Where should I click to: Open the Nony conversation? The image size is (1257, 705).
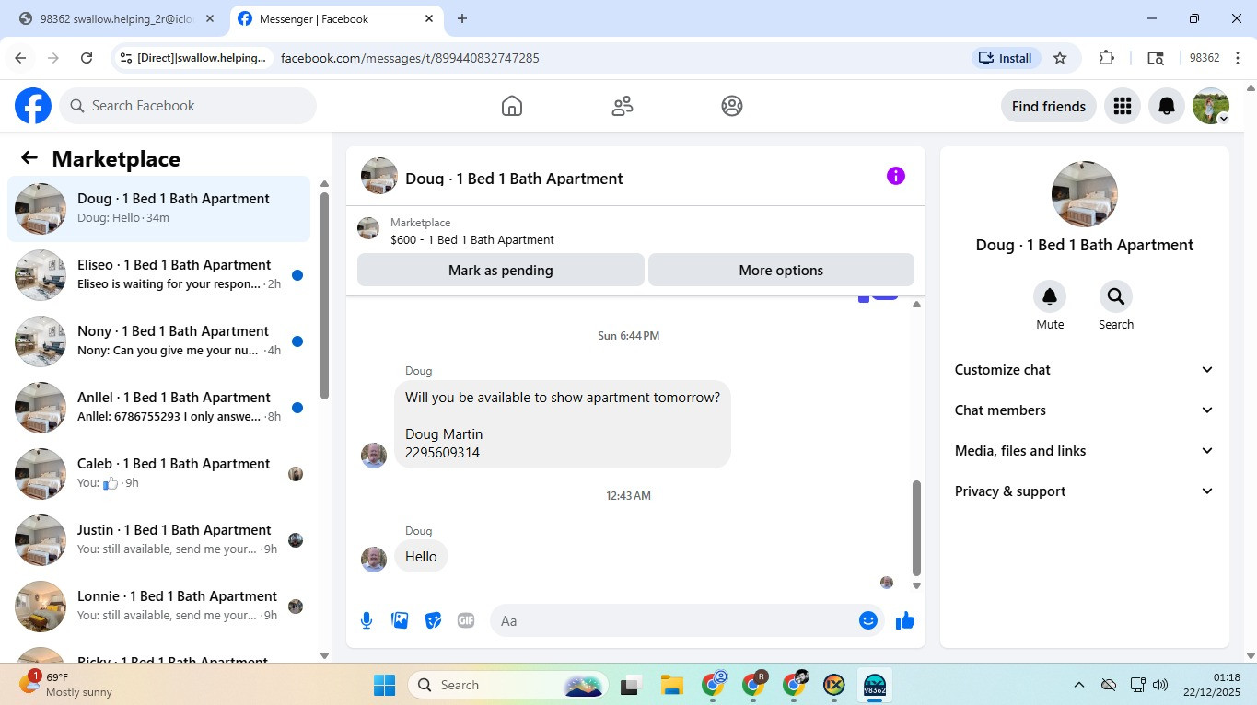pyautogui.click(x=158, y=341)
